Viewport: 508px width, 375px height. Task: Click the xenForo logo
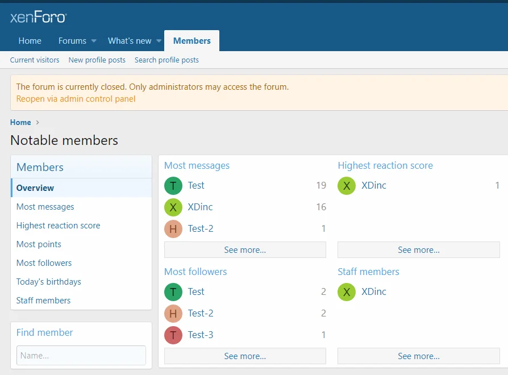click(38, 18)
